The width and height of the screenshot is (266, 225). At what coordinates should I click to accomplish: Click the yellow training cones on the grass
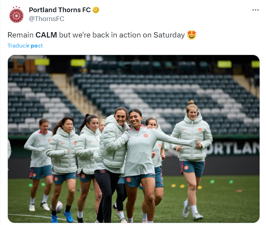click(x=186, y=186)
